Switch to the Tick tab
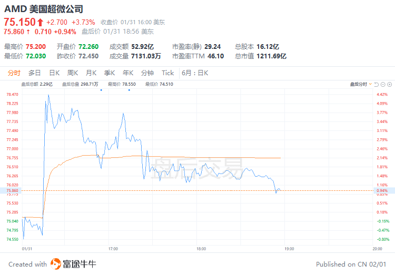 click(x=168, y=73)
